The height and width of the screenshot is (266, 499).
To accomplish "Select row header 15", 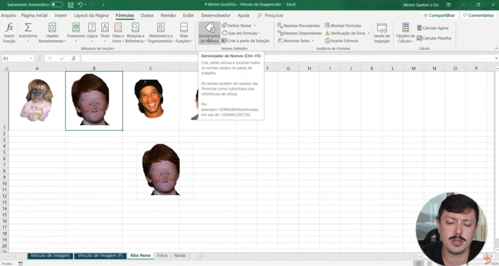I will click(x=4, y=215).
